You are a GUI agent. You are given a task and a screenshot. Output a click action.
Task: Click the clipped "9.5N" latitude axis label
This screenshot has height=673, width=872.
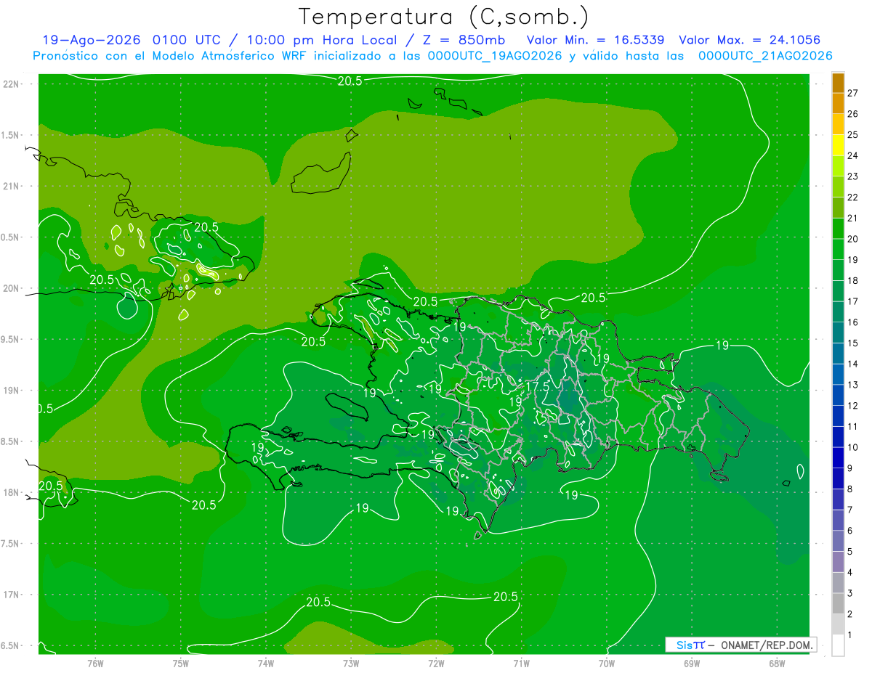(10, 340)
